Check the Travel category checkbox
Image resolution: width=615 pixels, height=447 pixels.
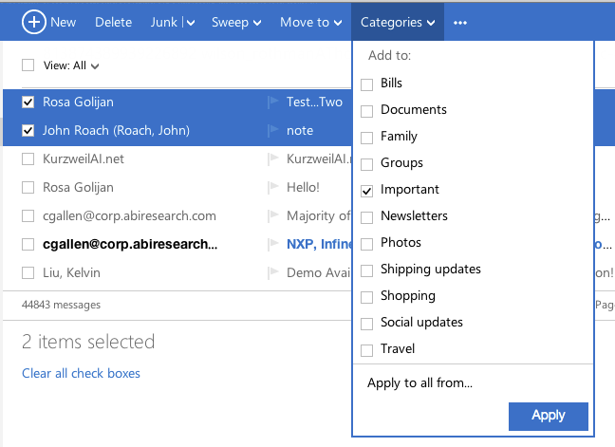coord(366,350)
